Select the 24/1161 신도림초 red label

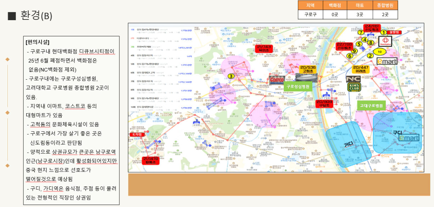(372, 28)
